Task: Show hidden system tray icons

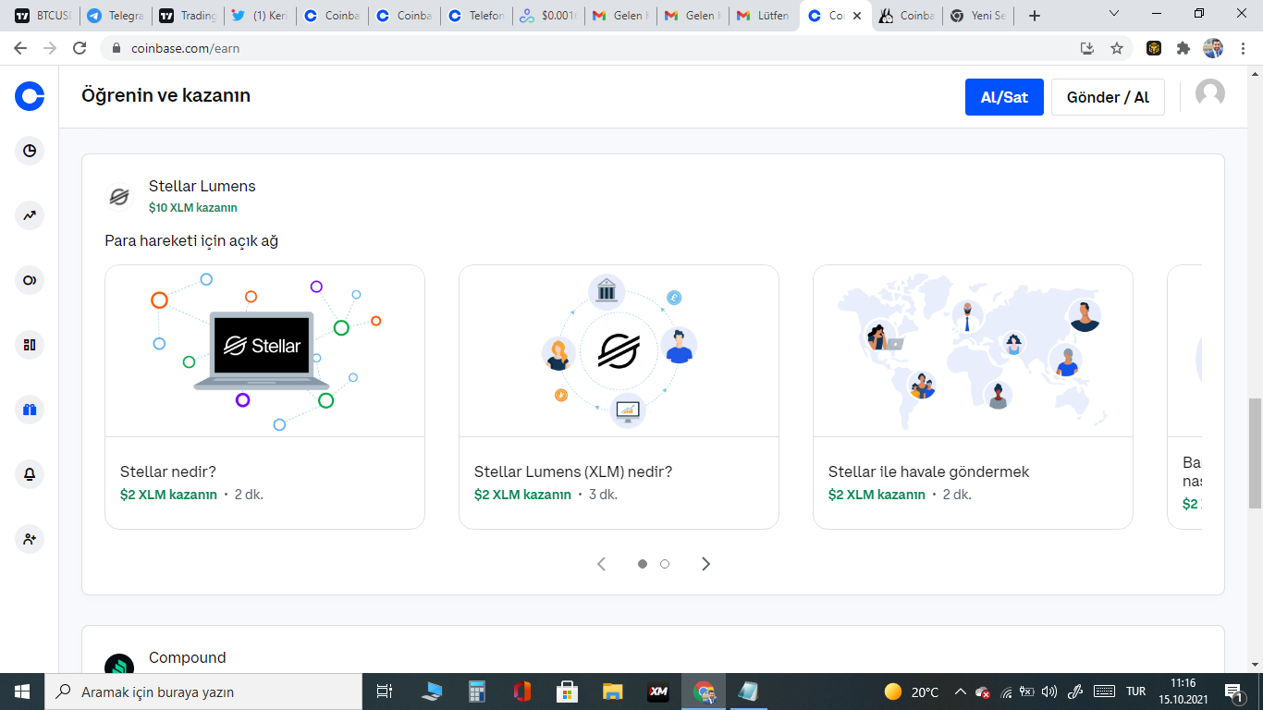Action: [x=960, y=692]
